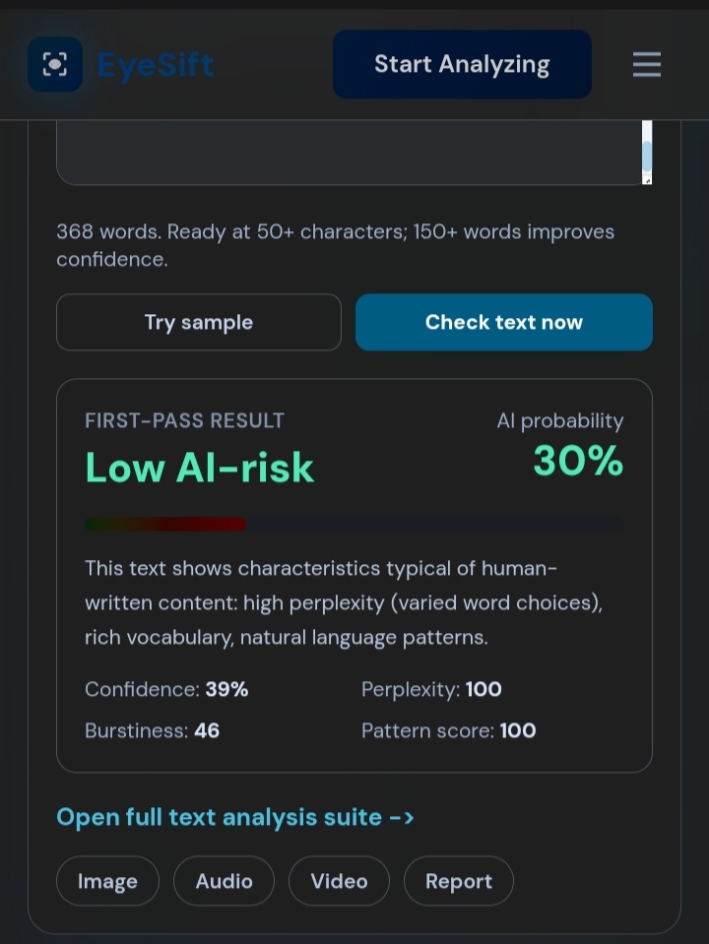Viewport: 709px width, 944px height.
Task: Open the hamburger menu icon
Action: (x=647, y=64)
